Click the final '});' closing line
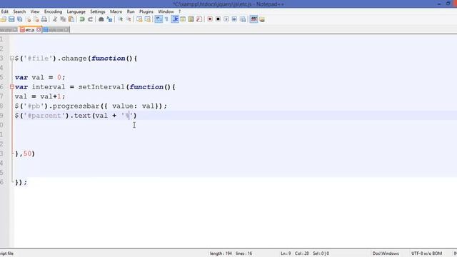 tap(21, 183)
